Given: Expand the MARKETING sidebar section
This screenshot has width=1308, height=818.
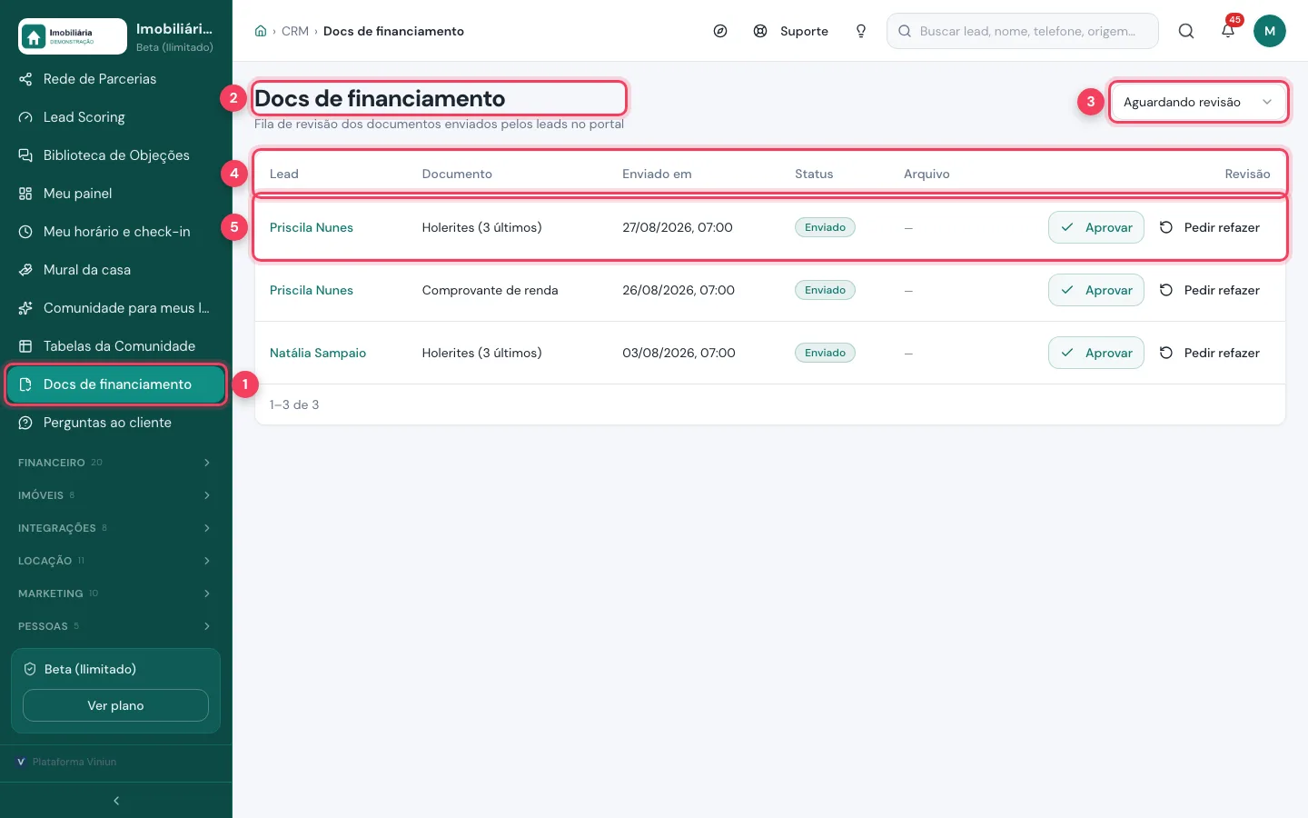Looking at the screenshot, I should click(x=116, y=594).
